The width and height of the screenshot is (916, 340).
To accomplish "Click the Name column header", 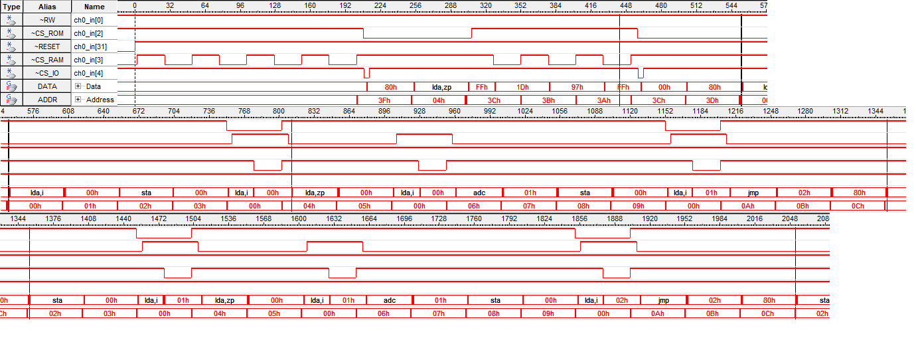I will 94,7.
